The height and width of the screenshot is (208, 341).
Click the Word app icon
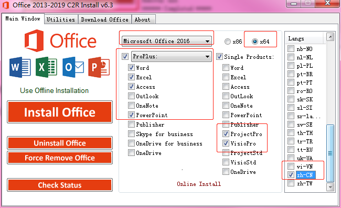click(x=20, y=67)
